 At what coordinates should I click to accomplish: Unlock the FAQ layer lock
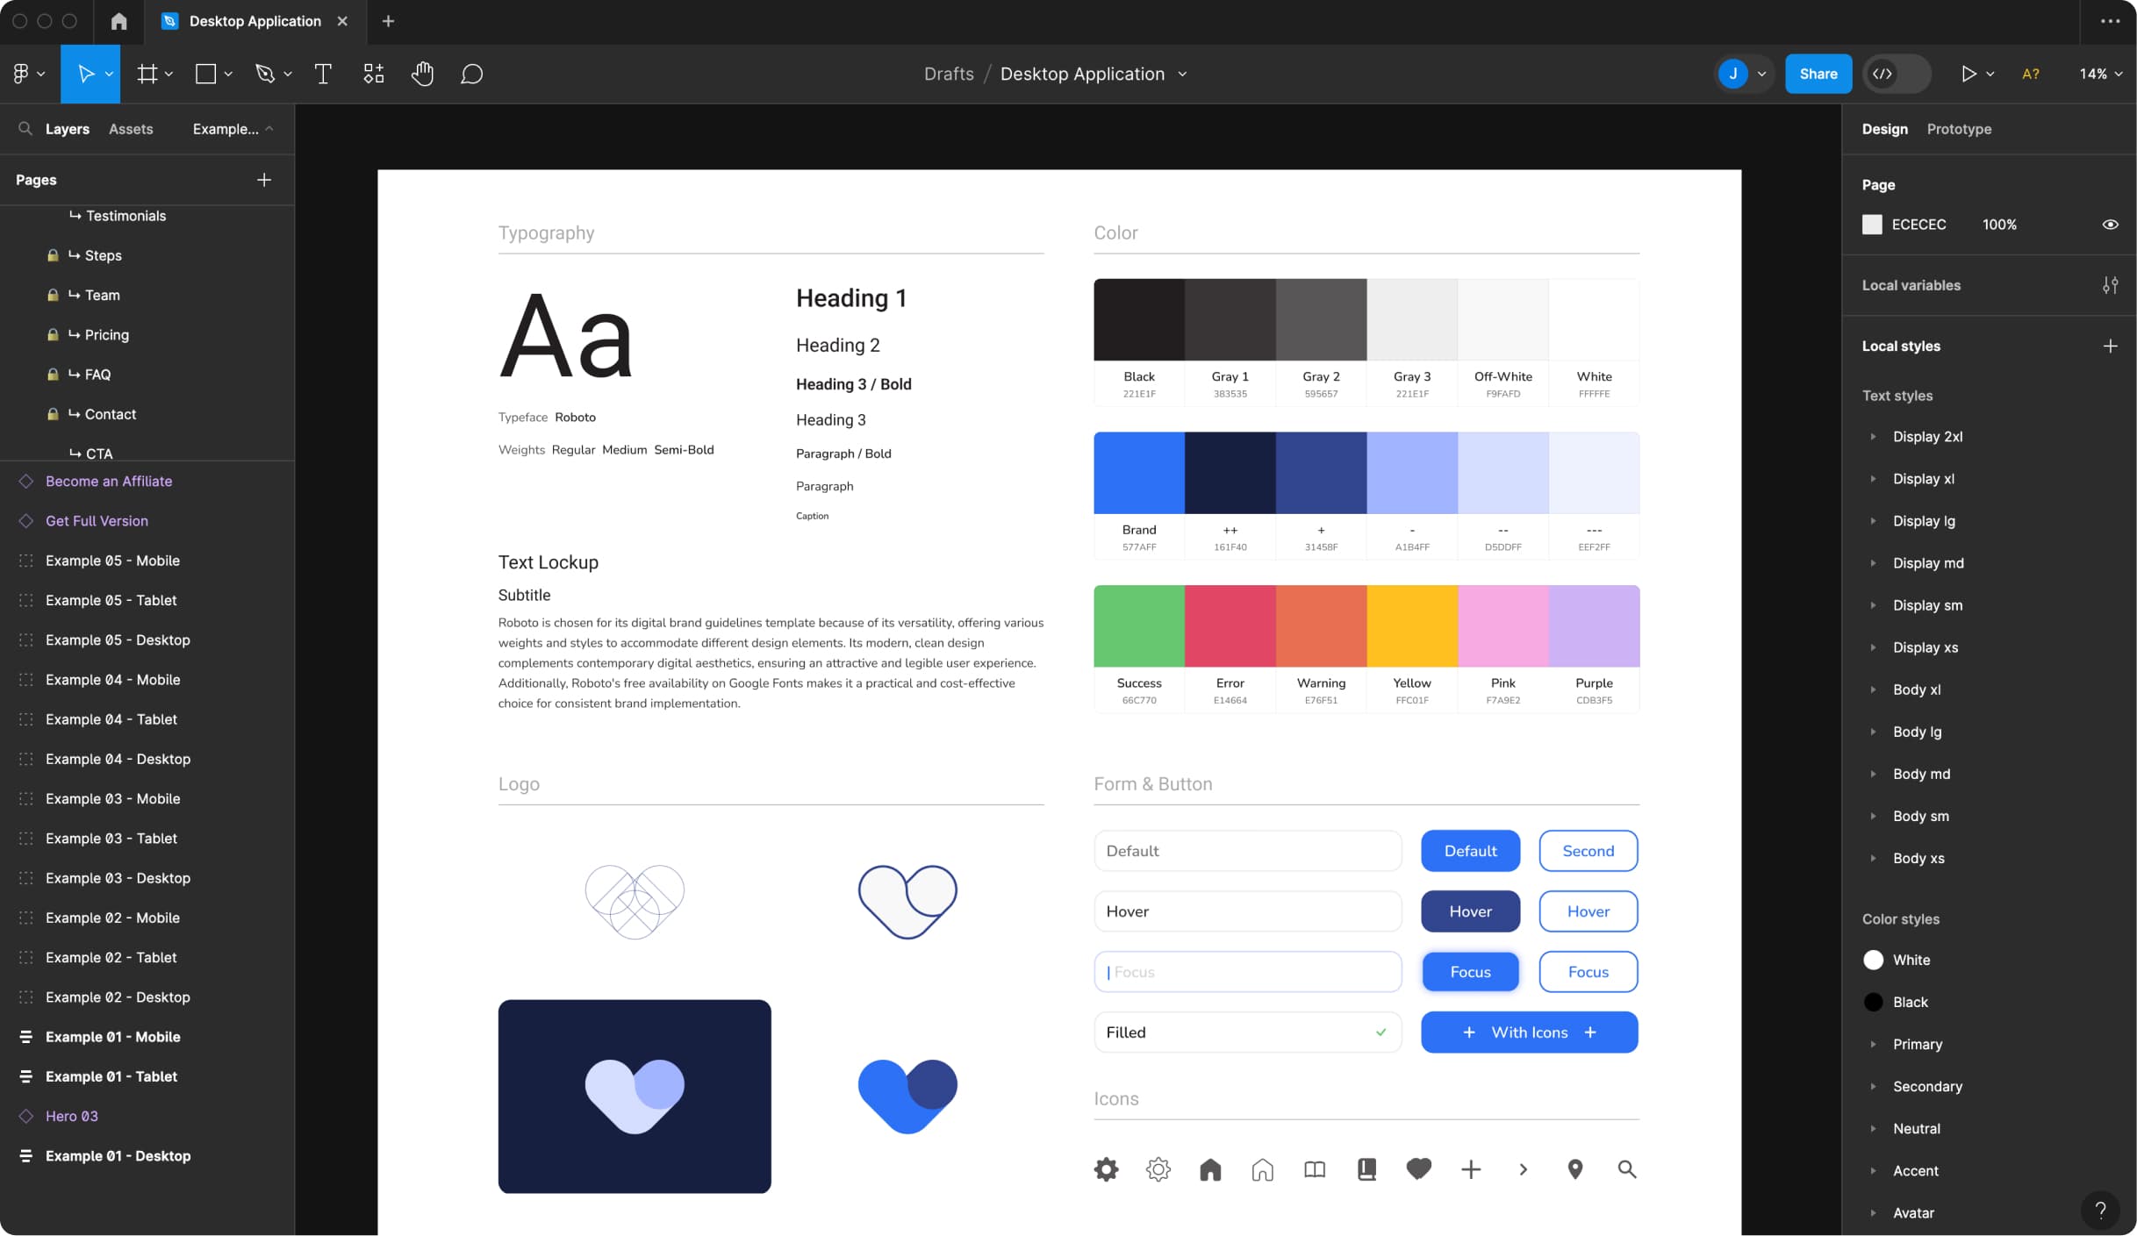(x=53, y=375)
